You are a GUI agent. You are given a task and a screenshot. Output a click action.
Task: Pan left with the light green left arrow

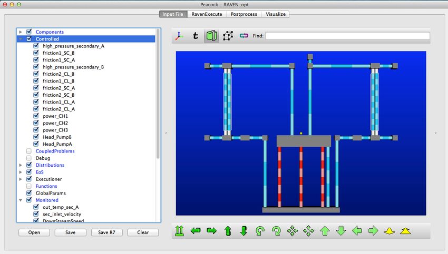click(x=357, y=231)
